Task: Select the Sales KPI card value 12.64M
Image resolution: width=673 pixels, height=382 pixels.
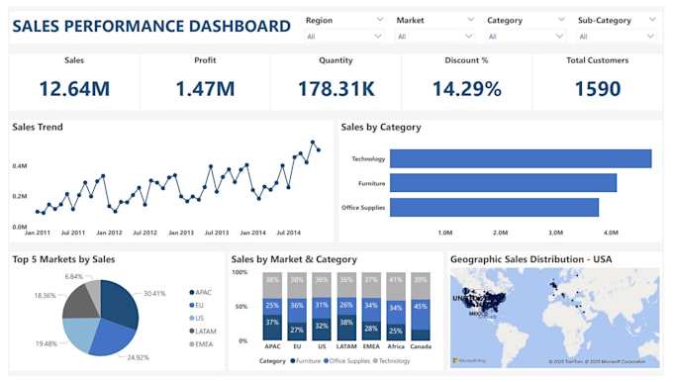Action: (x=74, y=89)
